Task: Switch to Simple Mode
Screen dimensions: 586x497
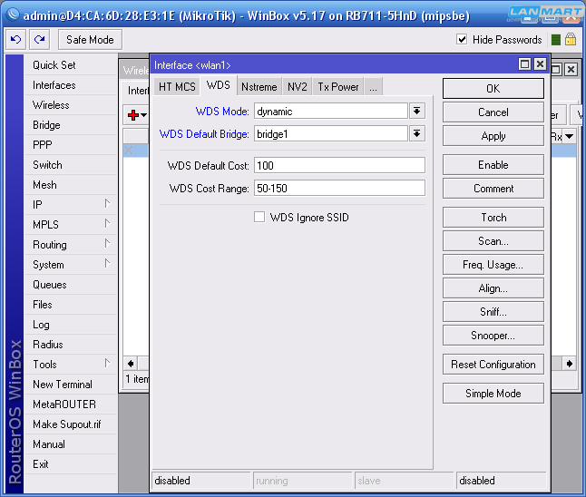Action: click(x=493, y=393)
